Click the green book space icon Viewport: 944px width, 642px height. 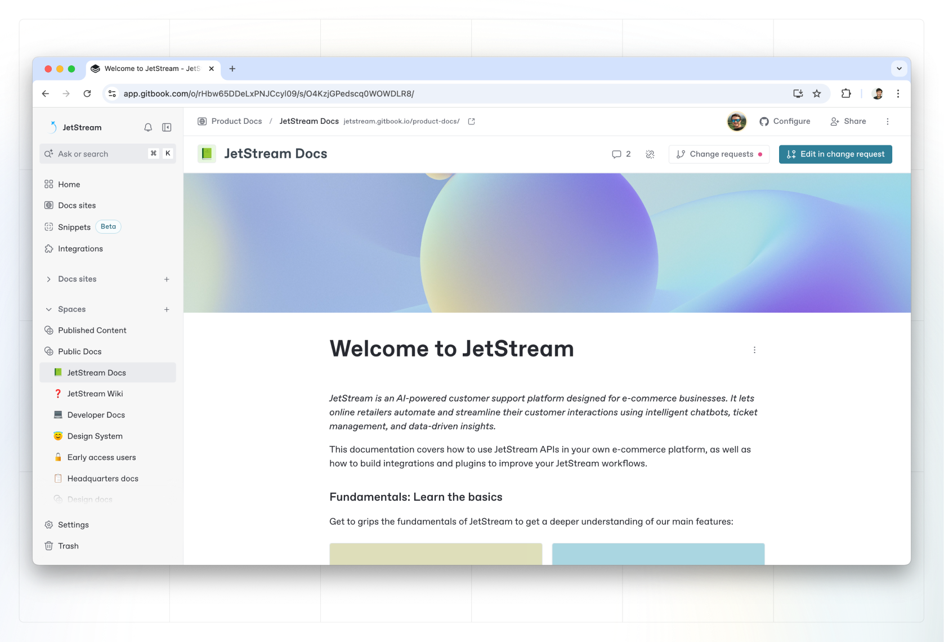[x=207, y=154]
